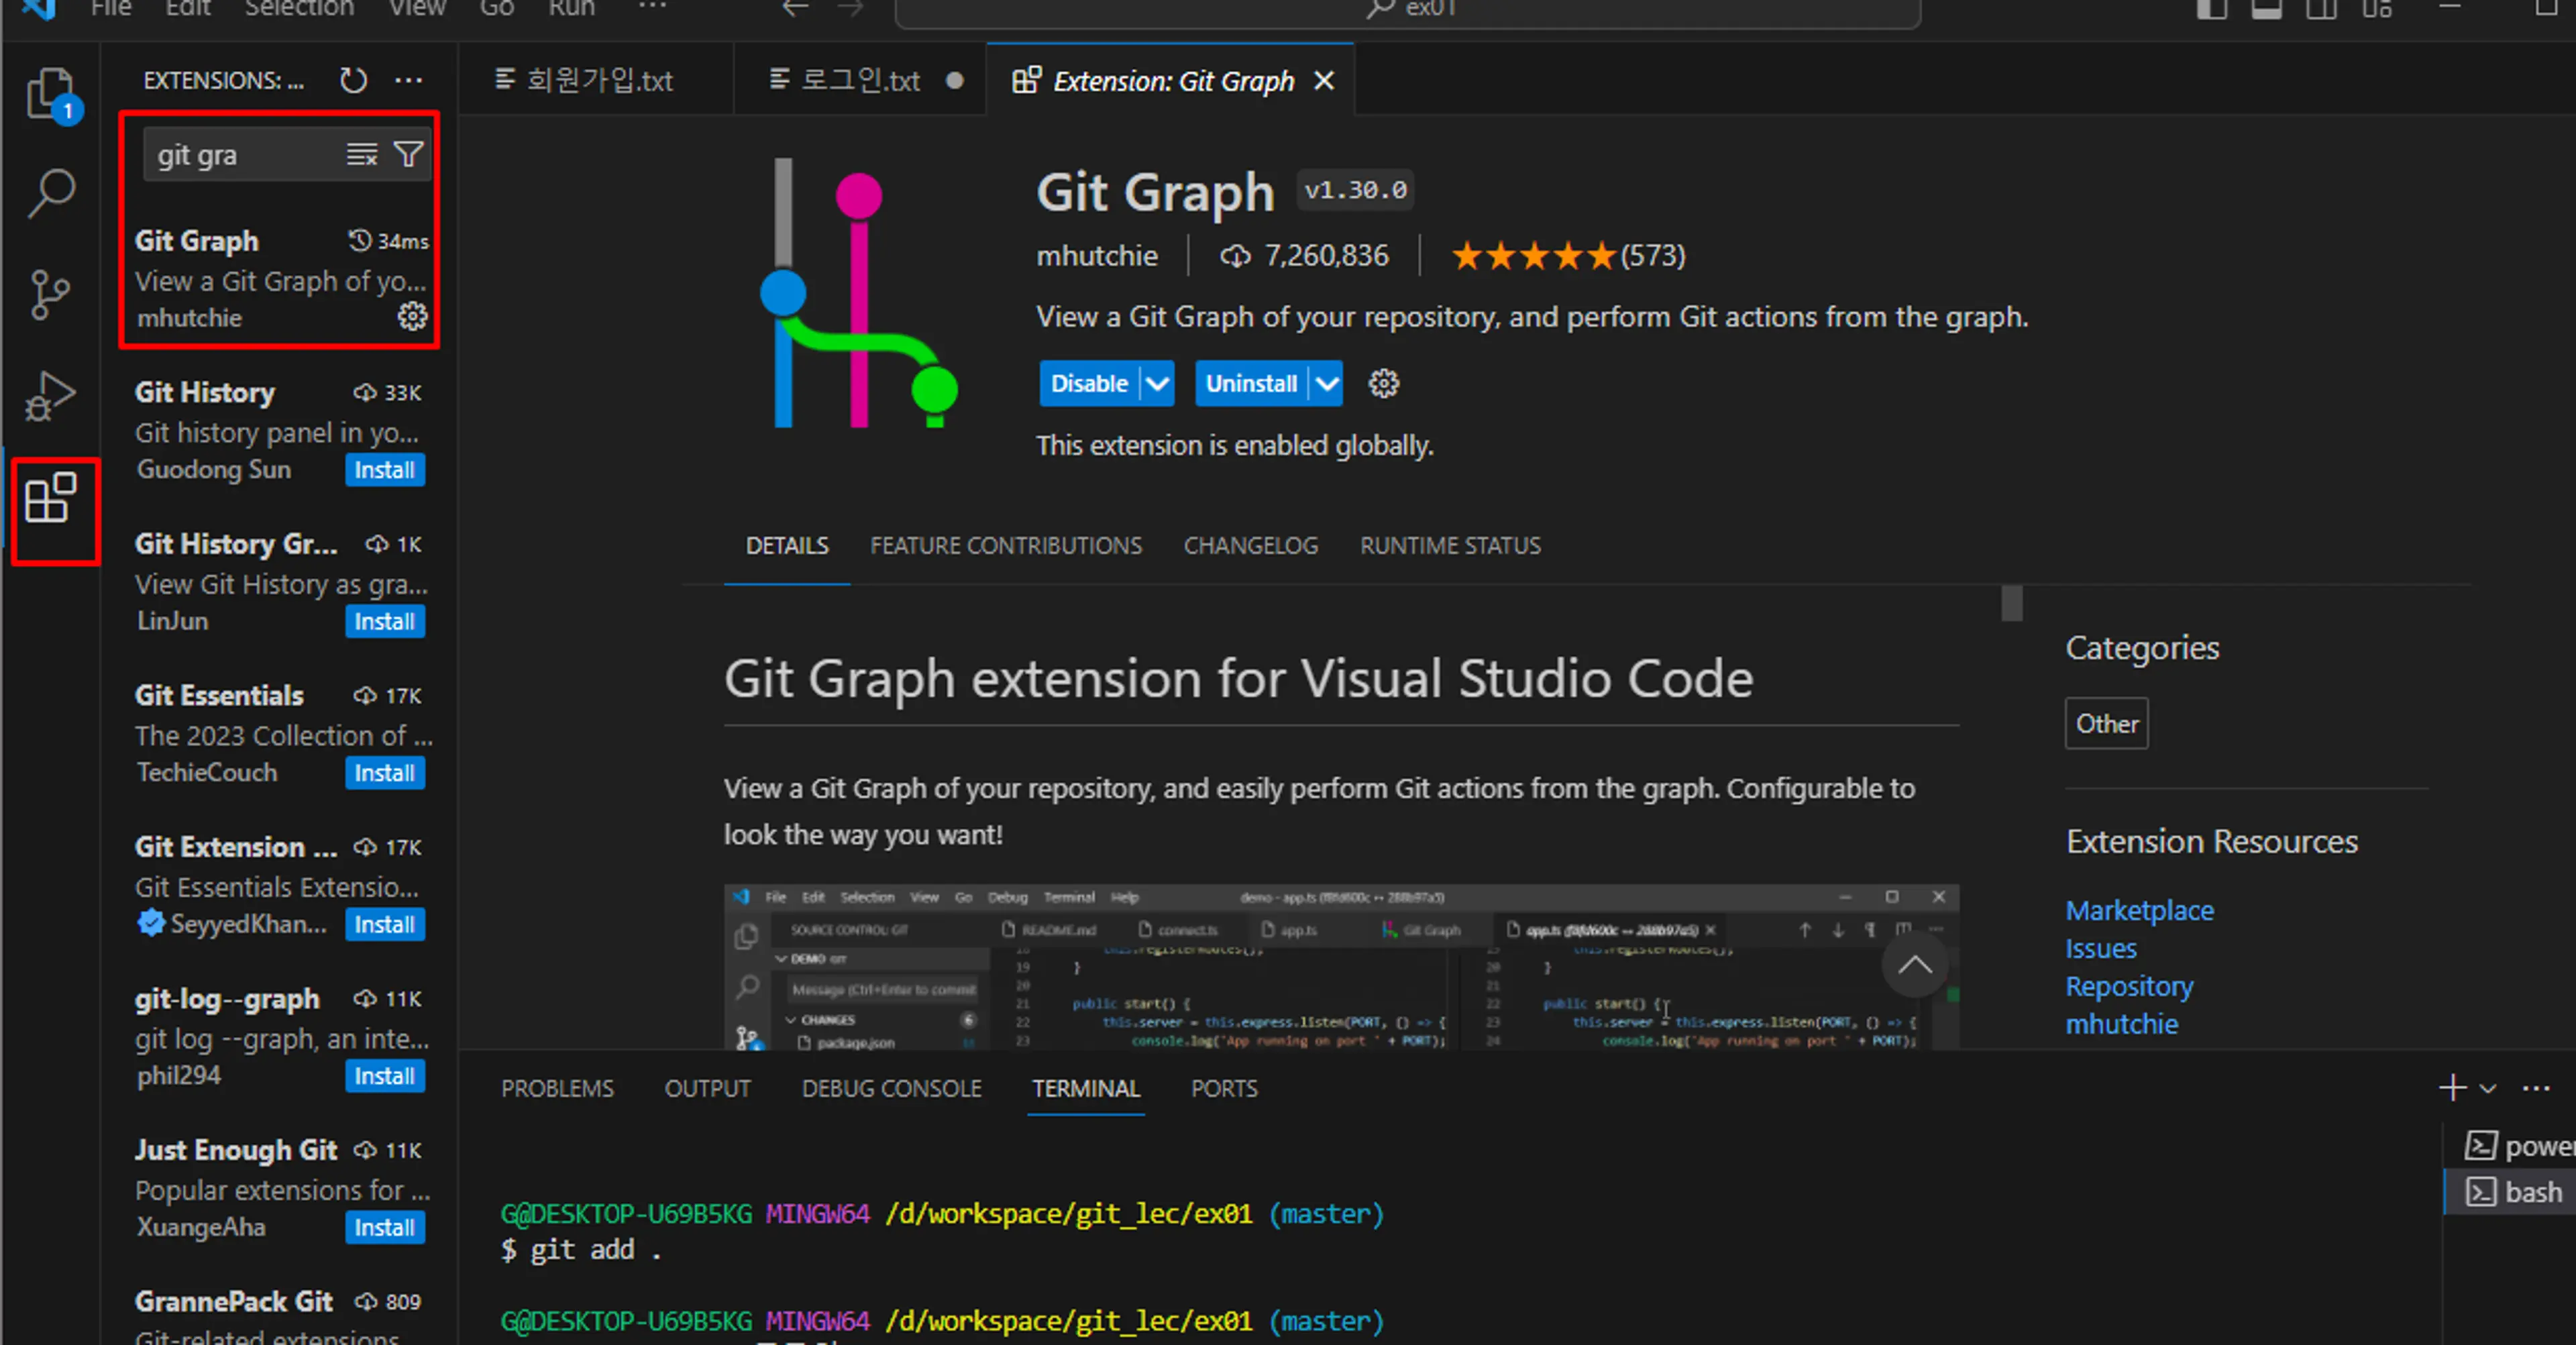Select the Details tab
This screenshot has width=2576, height=1345.
point(787,546)
